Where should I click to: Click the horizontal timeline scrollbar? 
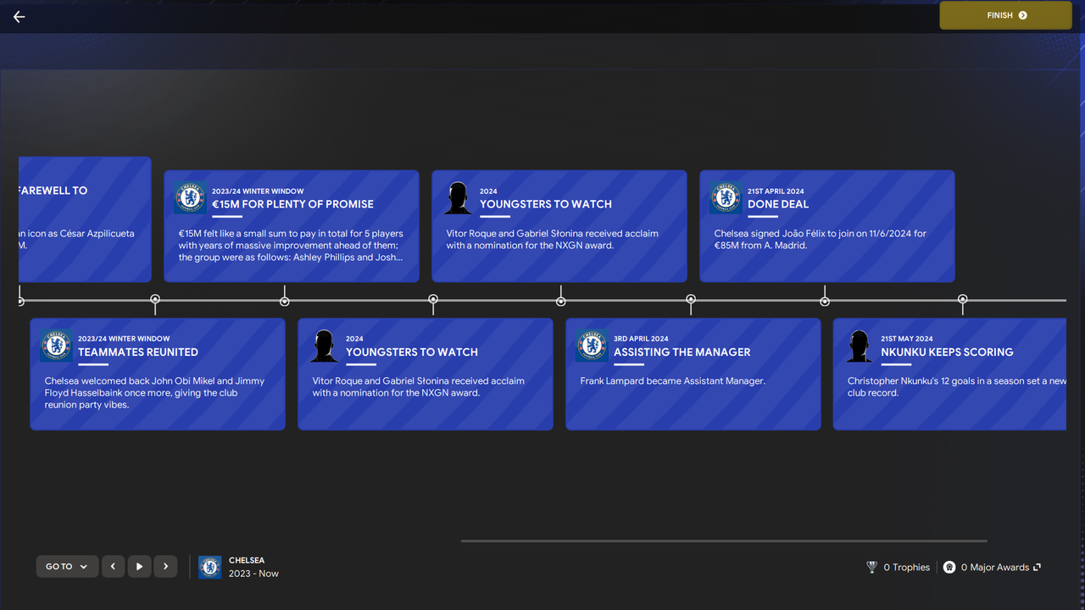[x=724, y=541]
